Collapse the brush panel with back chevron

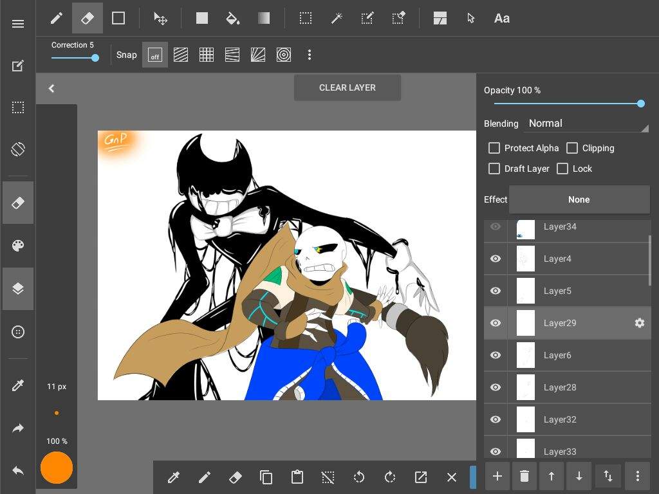point(51,88)
